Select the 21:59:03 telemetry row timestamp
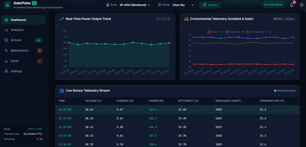This screenshot has height=147, width=306. point(65,118)
